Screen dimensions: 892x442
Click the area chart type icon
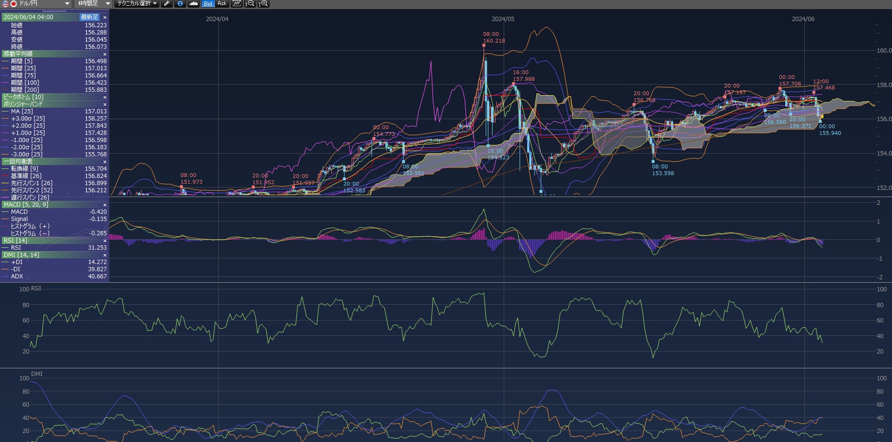click(x=193, y=4)
